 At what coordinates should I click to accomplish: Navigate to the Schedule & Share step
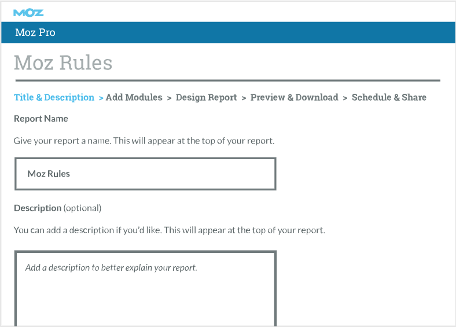click(389, 97)
